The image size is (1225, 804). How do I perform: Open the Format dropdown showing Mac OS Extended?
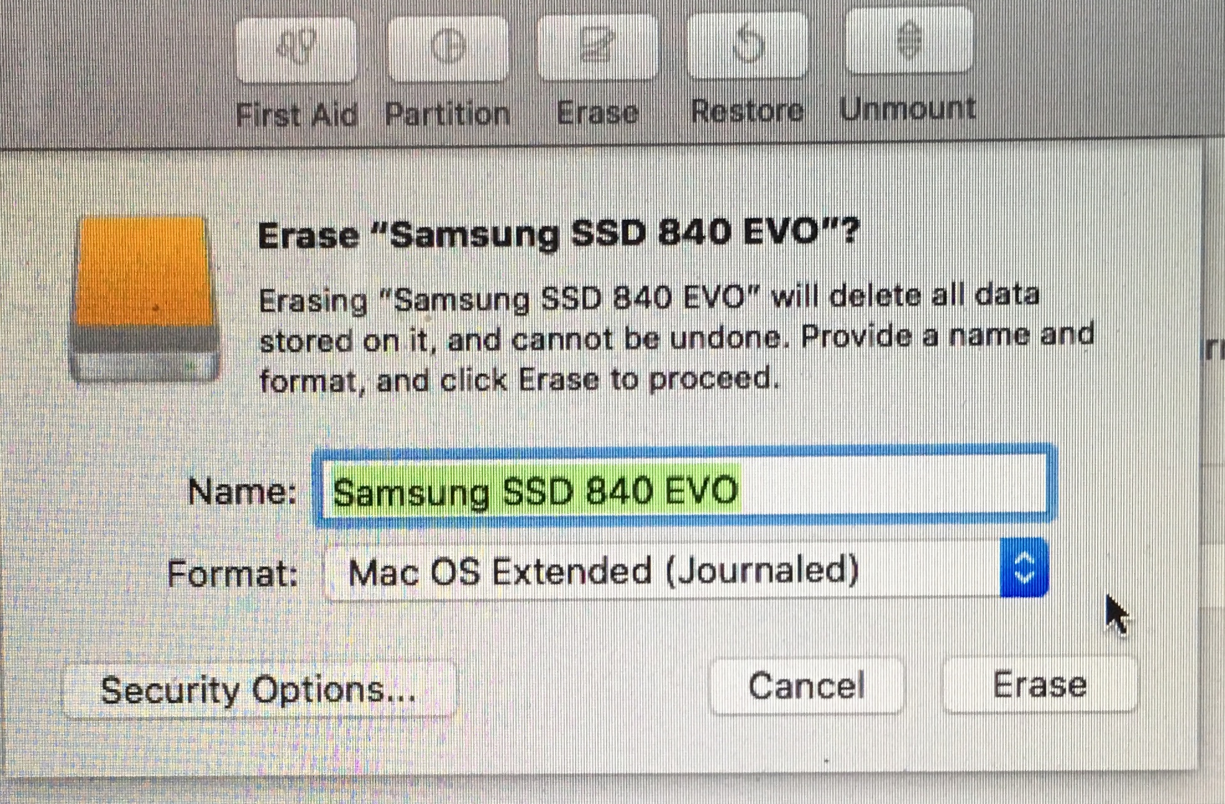coord(686,570)
